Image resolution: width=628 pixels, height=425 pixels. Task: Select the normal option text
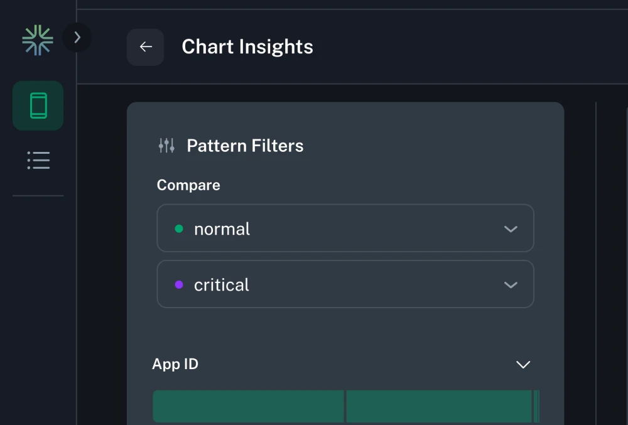tap(221, 229)
